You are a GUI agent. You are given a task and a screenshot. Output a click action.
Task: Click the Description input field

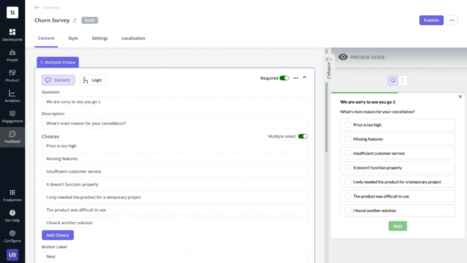click(x=175, y=123)
